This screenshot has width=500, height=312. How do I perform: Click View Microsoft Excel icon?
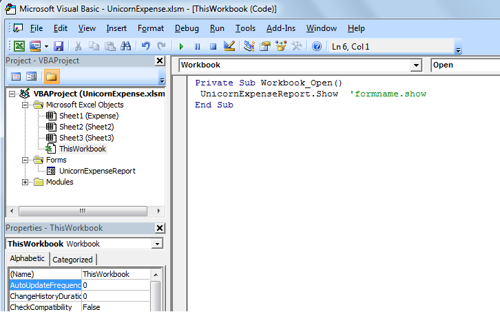(19, 47)
